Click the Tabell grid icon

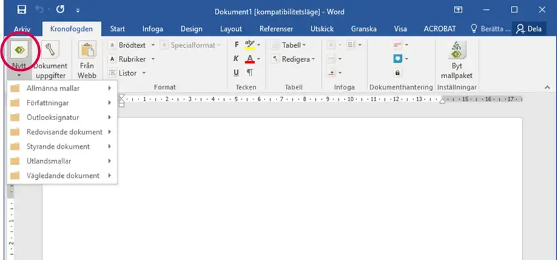pos(275,45)
